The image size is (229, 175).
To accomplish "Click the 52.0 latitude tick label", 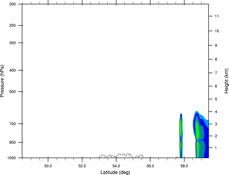I will pos(82,166).
